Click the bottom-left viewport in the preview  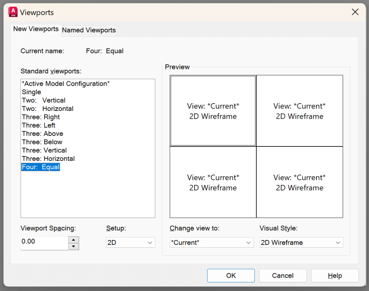click(x=213, y=182)
